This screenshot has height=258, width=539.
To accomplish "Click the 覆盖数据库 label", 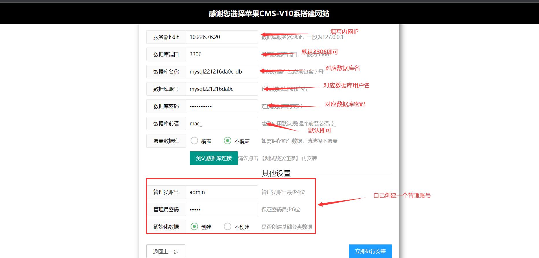I will pos(166,141).
